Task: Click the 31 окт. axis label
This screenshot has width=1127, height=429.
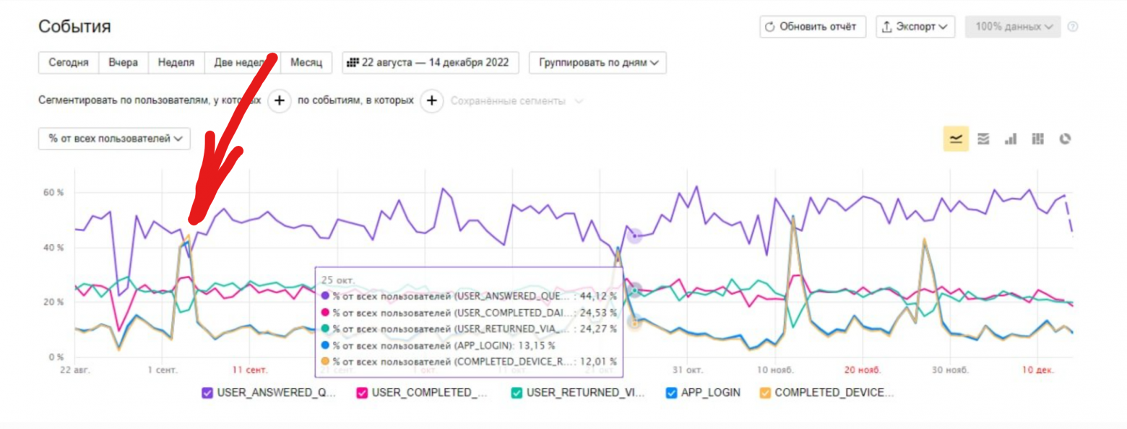Action: (687, 370)
